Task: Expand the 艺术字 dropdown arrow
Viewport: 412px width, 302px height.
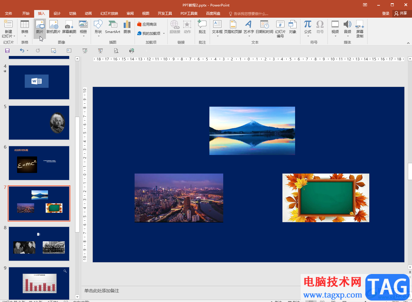Action: click(249, 36)
